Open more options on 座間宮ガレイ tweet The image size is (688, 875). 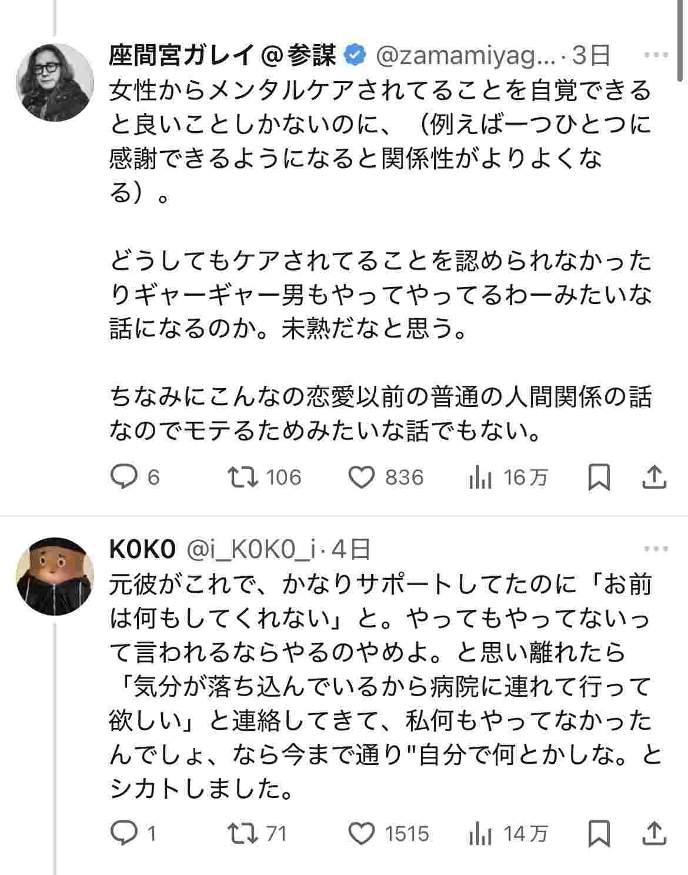click(x=656, y=55)
